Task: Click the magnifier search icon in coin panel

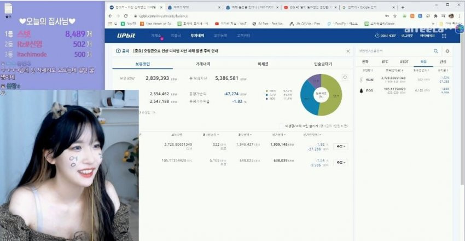Action: point(435,51)
